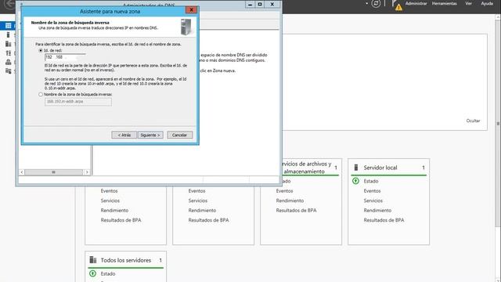
Task: Click the DNS Manager left scroll arrow
Action: tap(22, 172)
